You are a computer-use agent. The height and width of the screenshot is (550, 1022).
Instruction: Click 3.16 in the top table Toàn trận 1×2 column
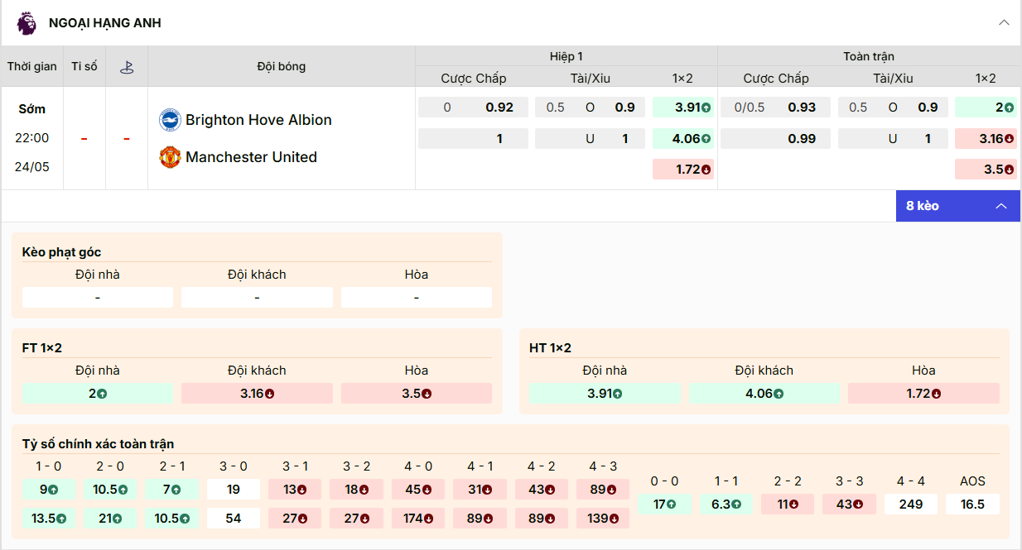pos(986,139)
